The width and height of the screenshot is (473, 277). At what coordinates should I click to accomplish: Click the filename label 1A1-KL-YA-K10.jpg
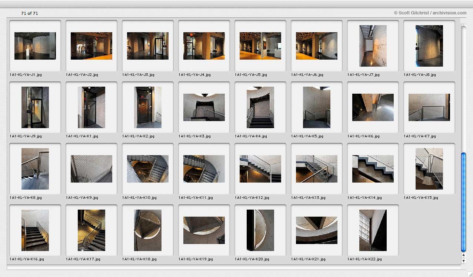coord(139,198)
